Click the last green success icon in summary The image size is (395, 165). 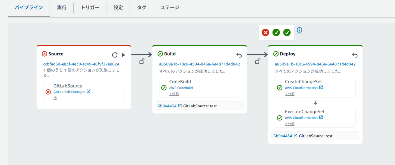[287, 32]
